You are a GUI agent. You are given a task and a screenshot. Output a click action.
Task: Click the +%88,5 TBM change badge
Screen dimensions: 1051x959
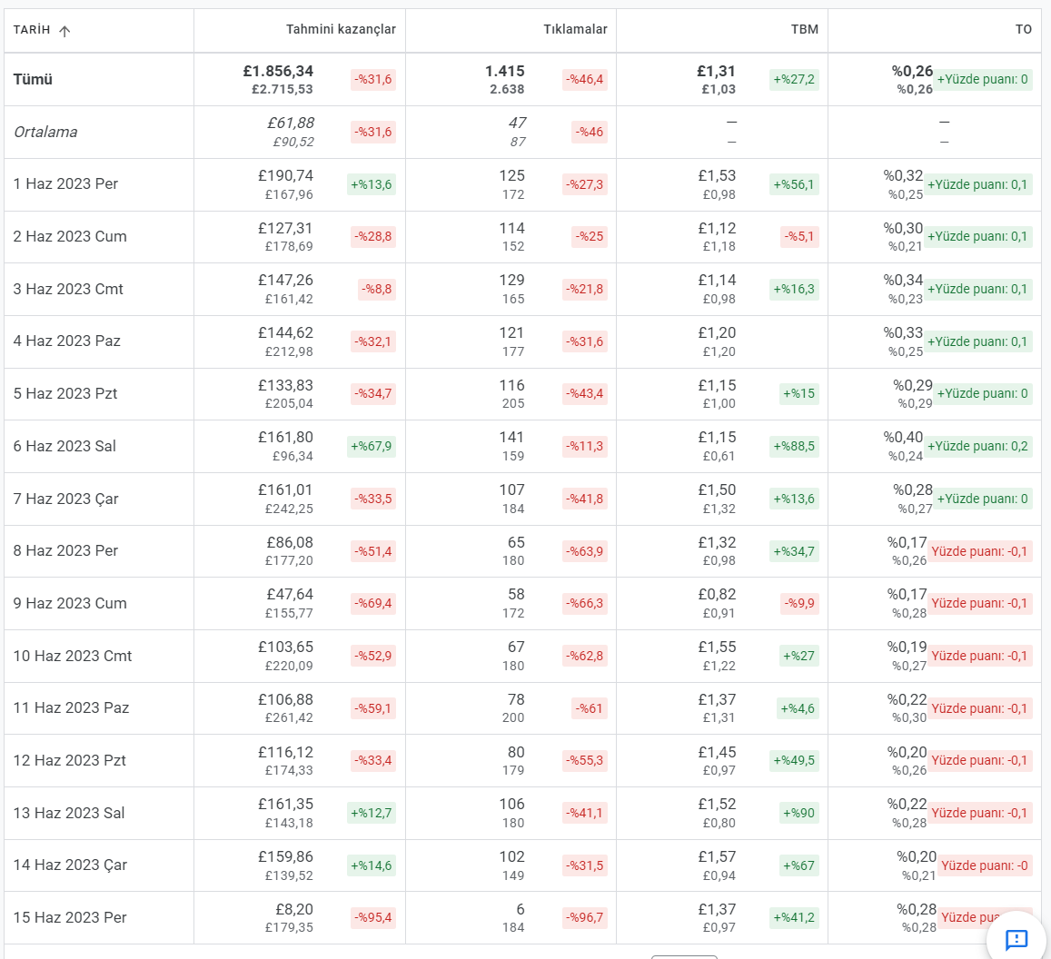pyautogui.click(x=794, y=446)
